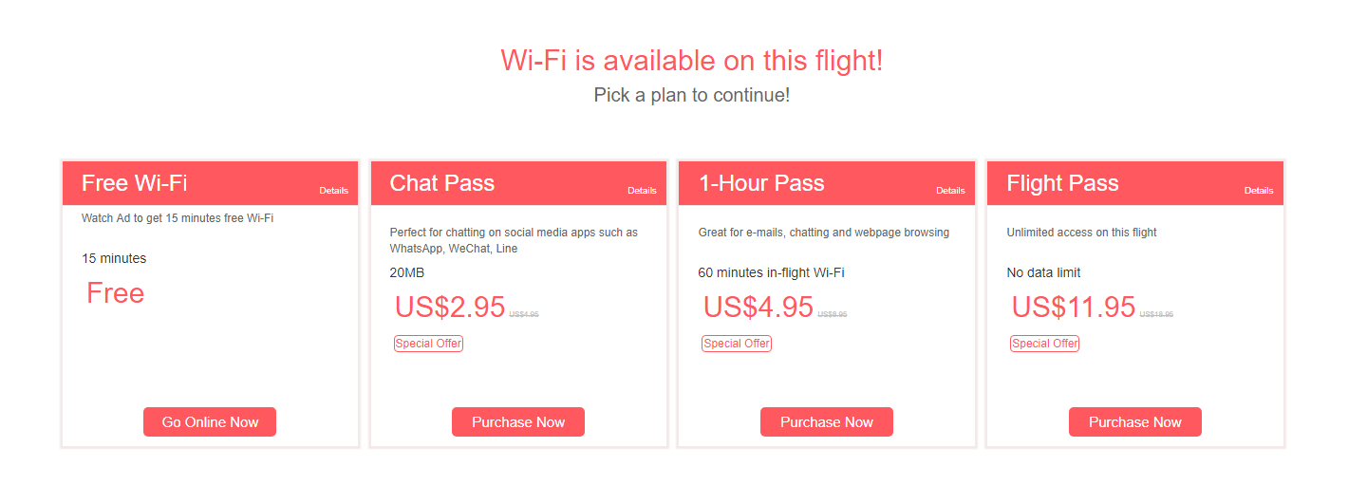Purchase the Chat Pass plan
The image size is (1367, 504).
518,422
